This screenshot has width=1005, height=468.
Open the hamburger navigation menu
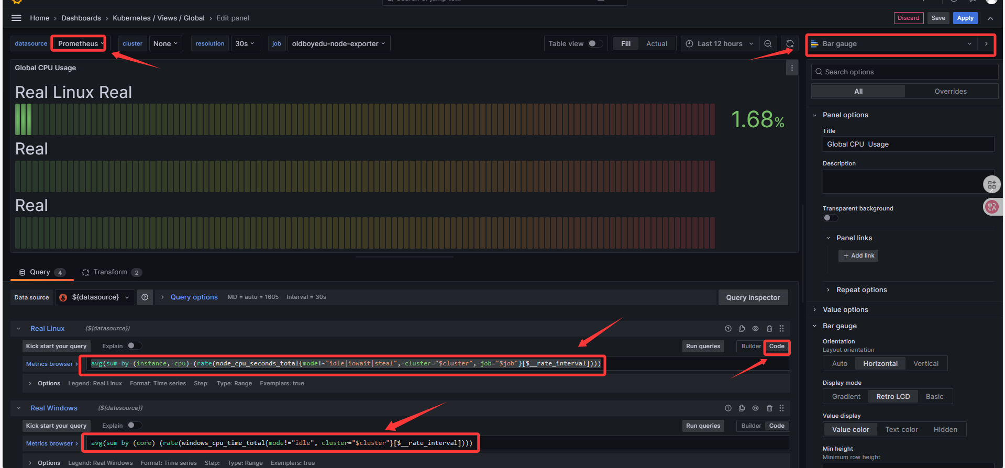coord(16,18)
